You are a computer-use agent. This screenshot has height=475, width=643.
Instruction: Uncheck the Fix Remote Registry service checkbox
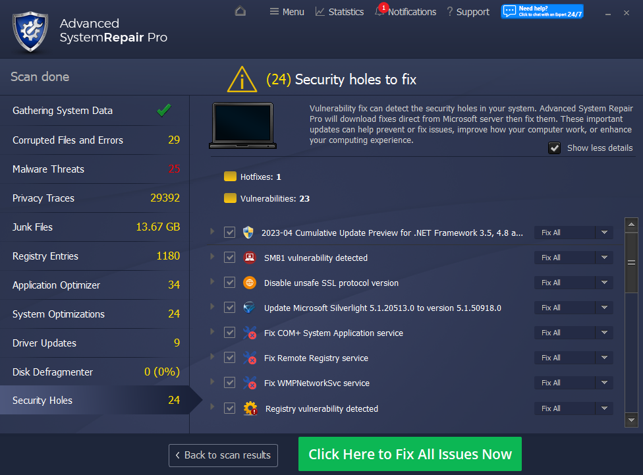[229, 358]
